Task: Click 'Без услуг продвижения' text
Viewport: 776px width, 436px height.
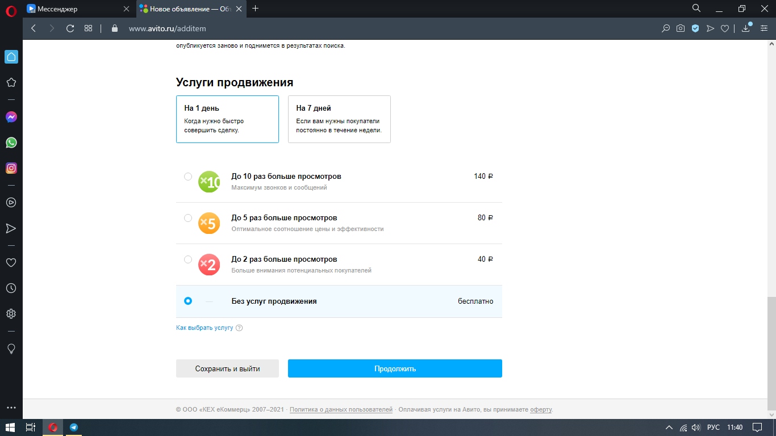Action: click(x=274, y=301)
